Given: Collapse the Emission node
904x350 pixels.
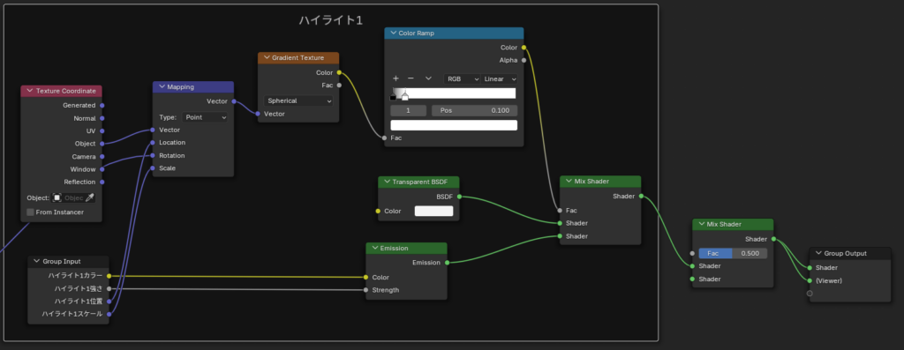Looking at the screenshot, I should [x=374, y=248].
